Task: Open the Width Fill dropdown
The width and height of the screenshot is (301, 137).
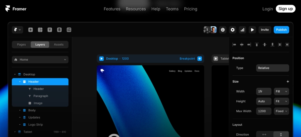Action: 281,91
